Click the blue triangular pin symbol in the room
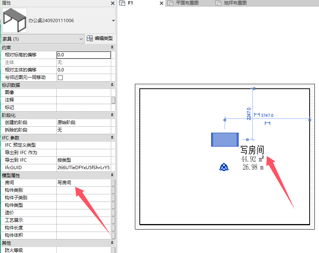The width and height of the screenshot is (319, 253). (x=224, y=167)
